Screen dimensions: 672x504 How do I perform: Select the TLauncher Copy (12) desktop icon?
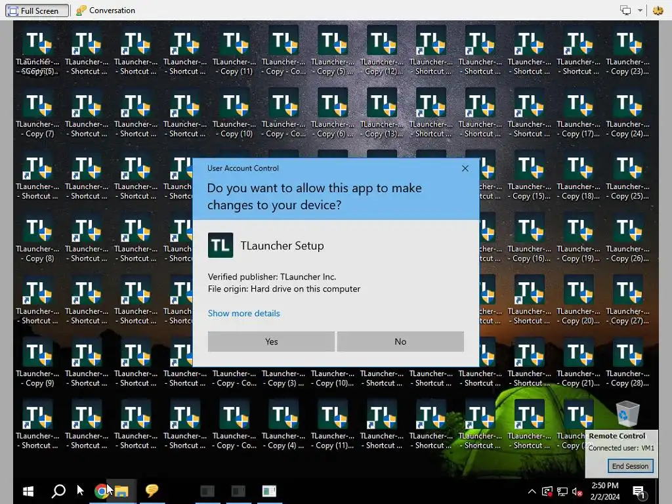tap(382, 51)
